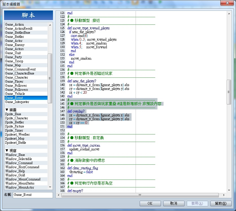
Task: Click the horizontal scroll left arrow
Action: pos(58,195)
